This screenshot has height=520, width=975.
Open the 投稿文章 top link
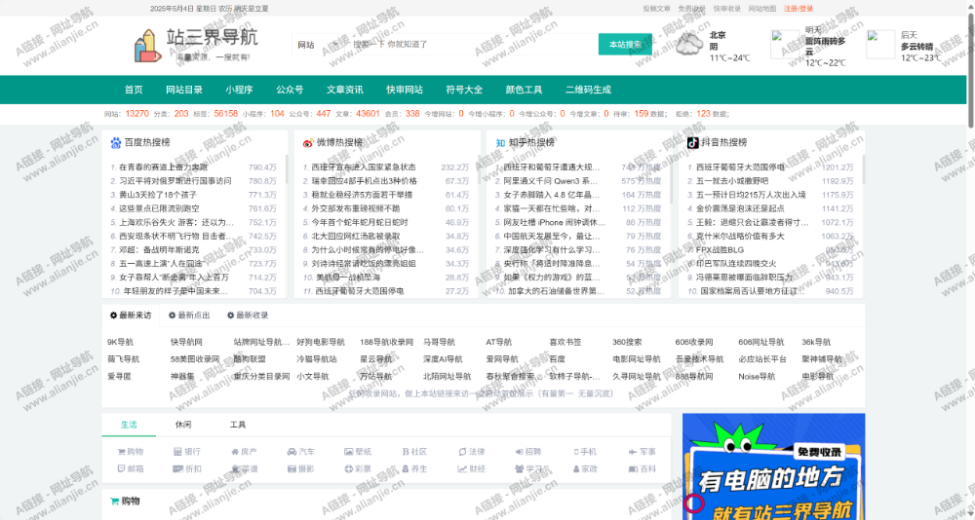[656, 9]
